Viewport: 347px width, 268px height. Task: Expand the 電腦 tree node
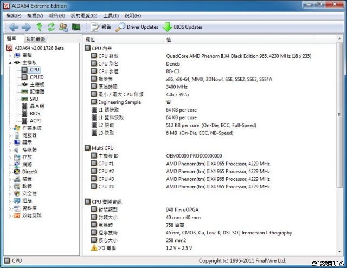coord(10,56)
